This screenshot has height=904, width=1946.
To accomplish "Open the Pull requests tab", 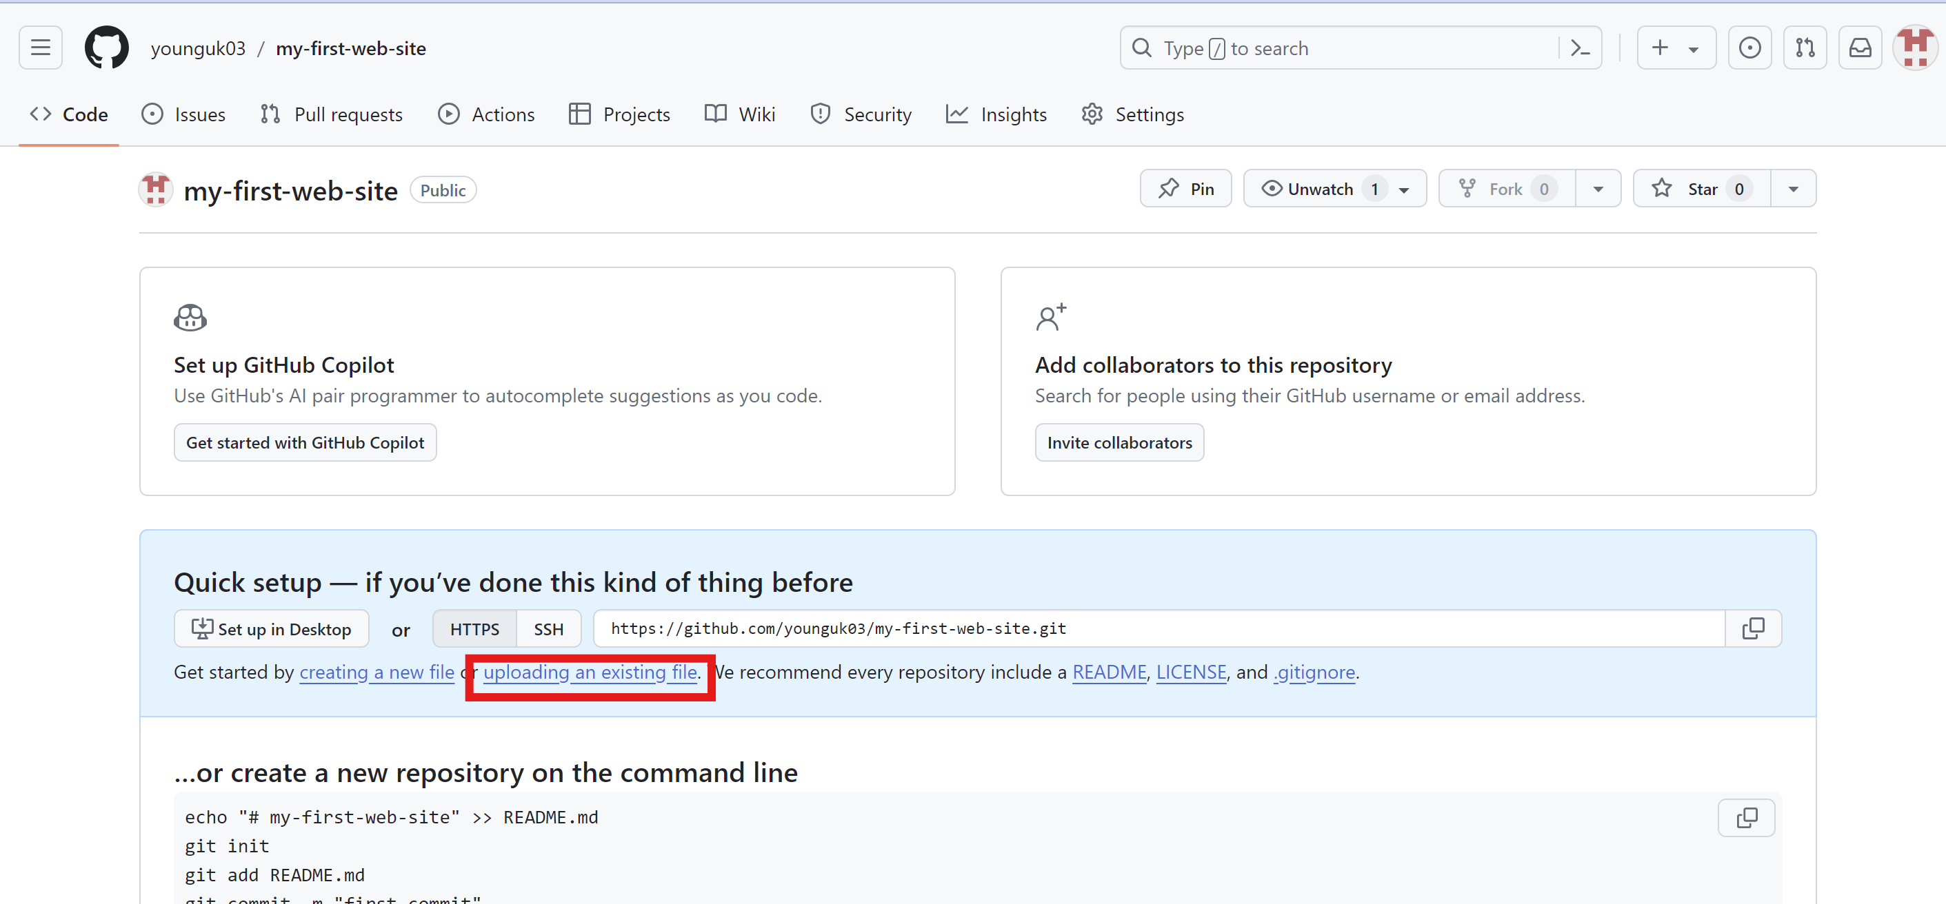I will (331, 114).
